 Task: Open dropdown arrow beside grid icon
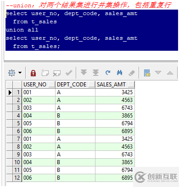[x=20, y=73]
